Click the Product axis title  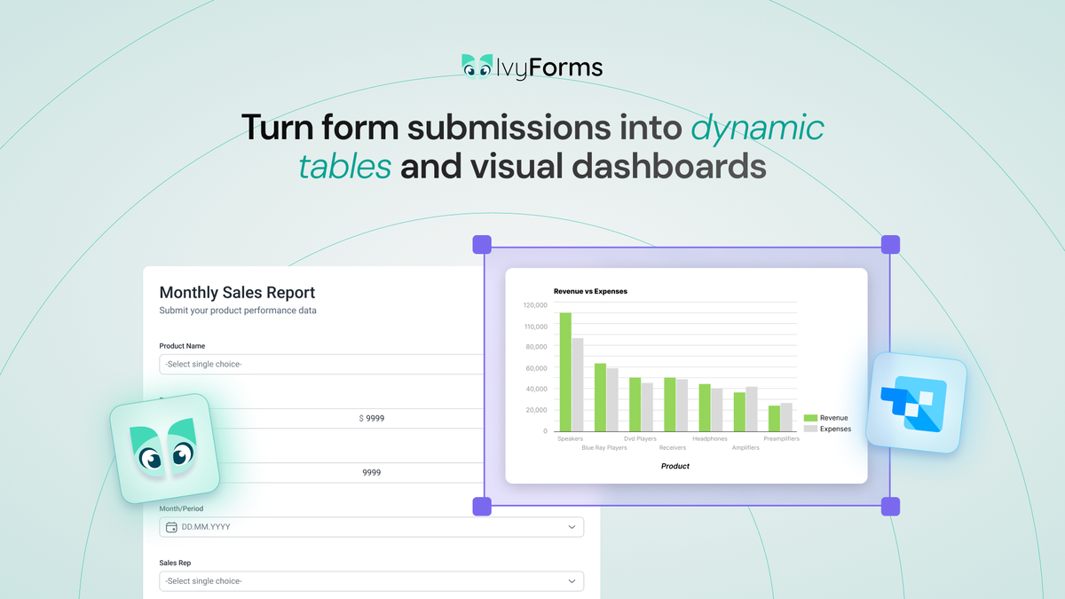pyautogui.click(x=675, y=466)
